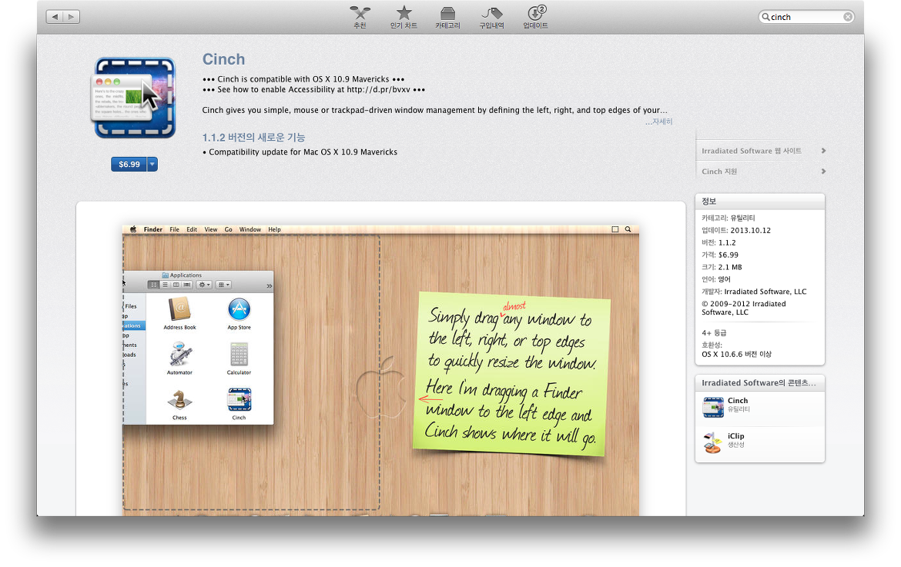901x567 pixels.
Task: Click the green sticky note in the screenshot
Action: (x=511, y=374)
